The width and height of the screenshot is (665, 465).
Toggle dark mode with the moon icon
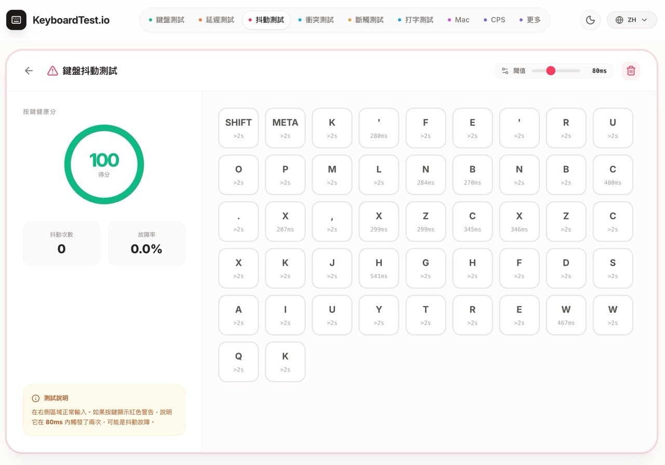(590, 20)
